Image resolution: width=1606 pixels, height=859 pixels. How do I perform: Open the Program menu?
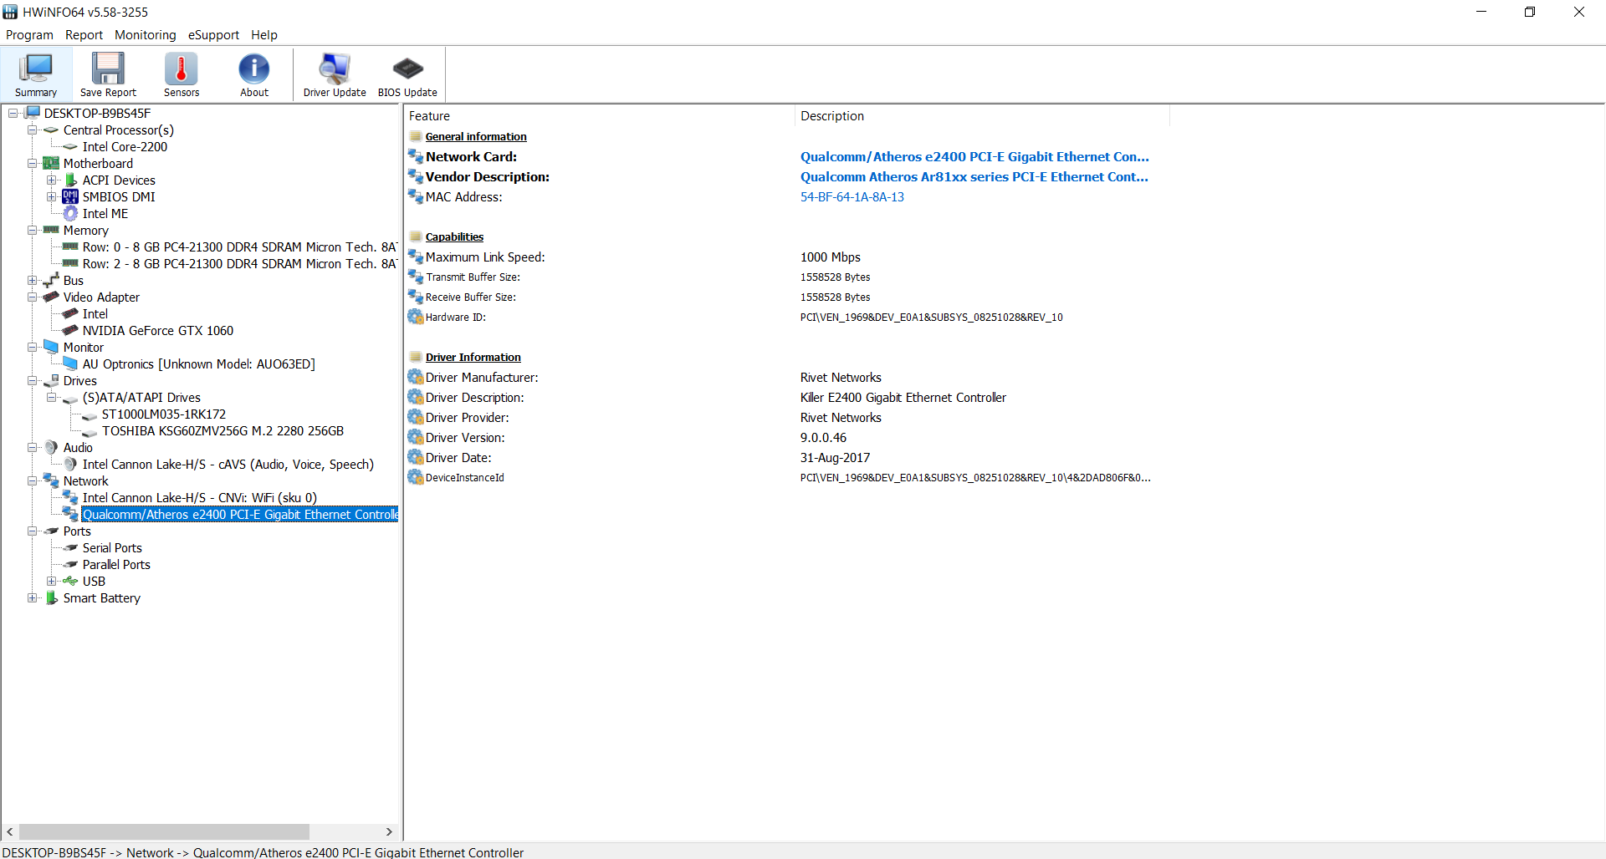point(29,35)
